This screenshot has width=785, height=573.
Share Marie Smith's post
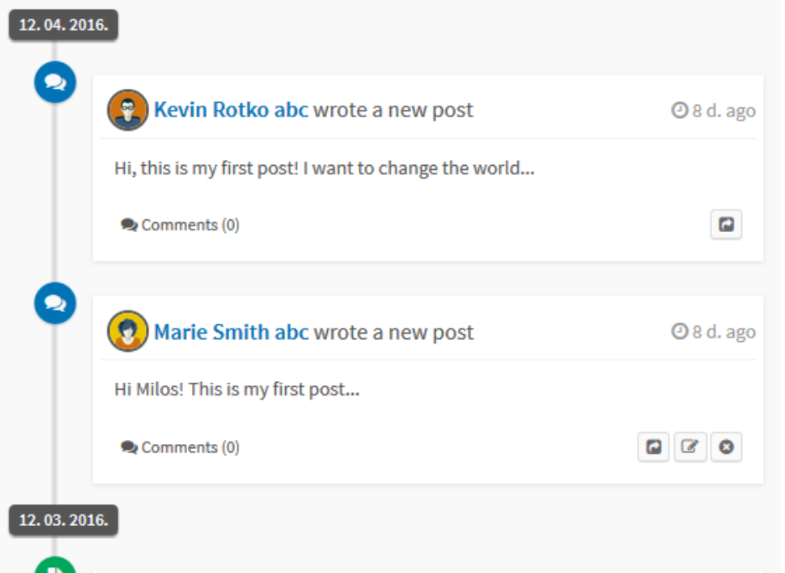(653, 447)
